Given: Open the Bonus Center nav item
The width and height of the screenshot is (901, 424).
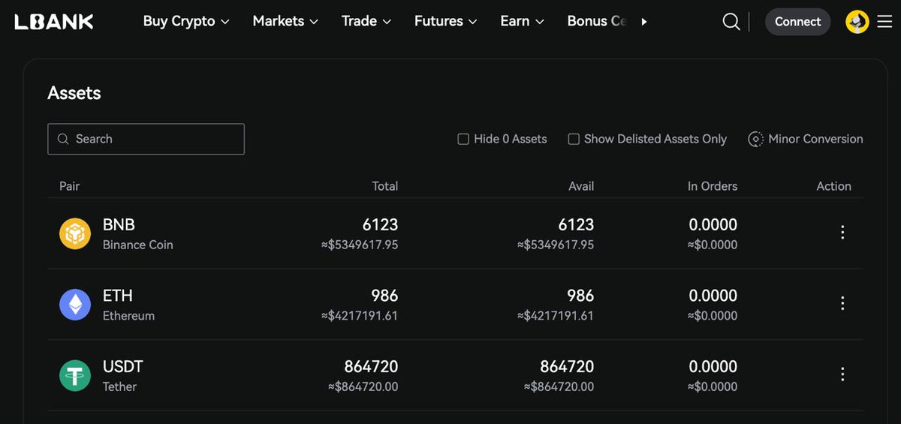Looking at the screenshot, I should point(597,21).
